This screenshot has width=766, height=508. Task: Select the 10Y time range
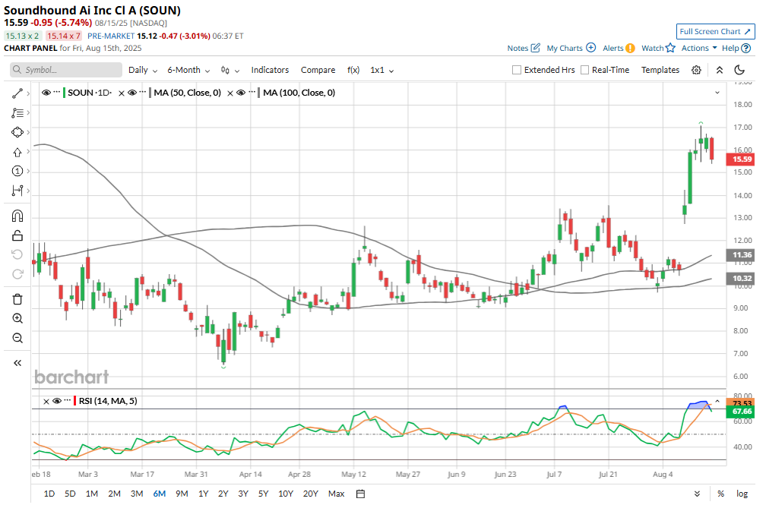285,494
